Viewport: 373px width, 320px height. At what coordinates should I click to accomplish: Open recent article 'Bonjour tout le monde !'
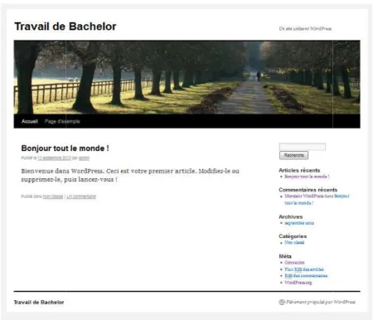pos(307,177)
